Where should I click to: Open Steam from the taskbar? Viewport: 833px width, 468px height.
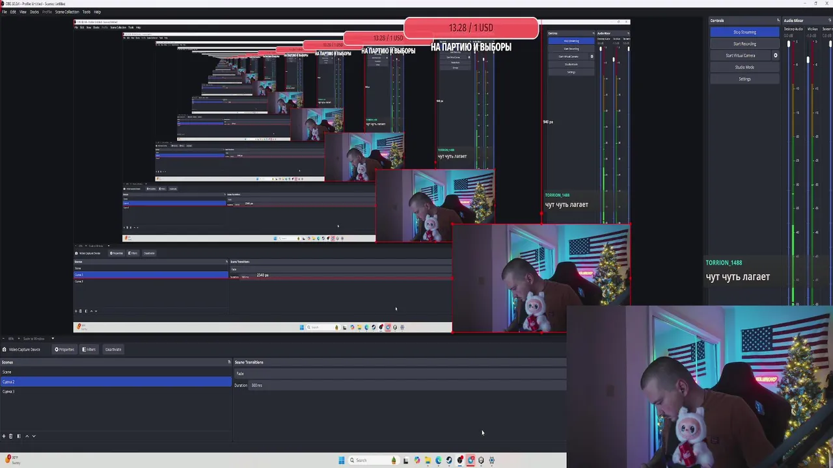pos(449,460)
